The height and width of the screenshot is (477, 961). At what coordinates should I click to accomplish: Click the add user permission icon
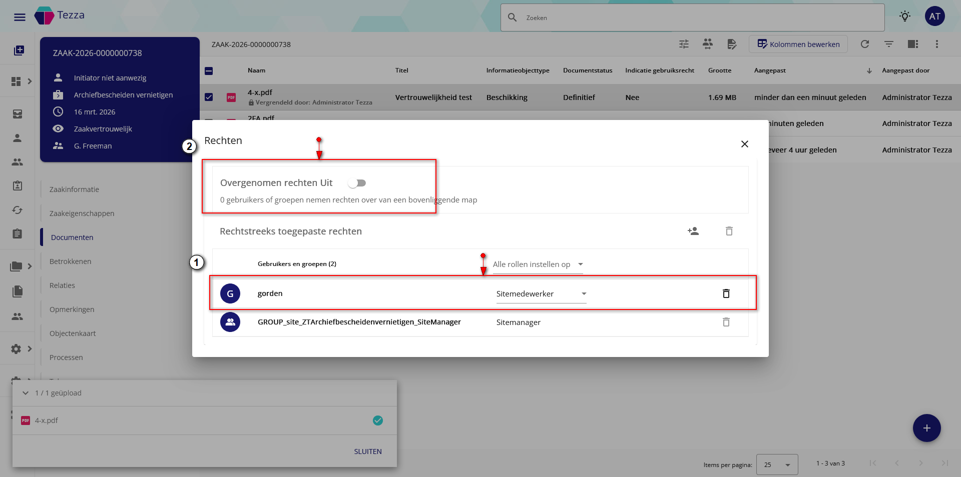coord(693,231)
